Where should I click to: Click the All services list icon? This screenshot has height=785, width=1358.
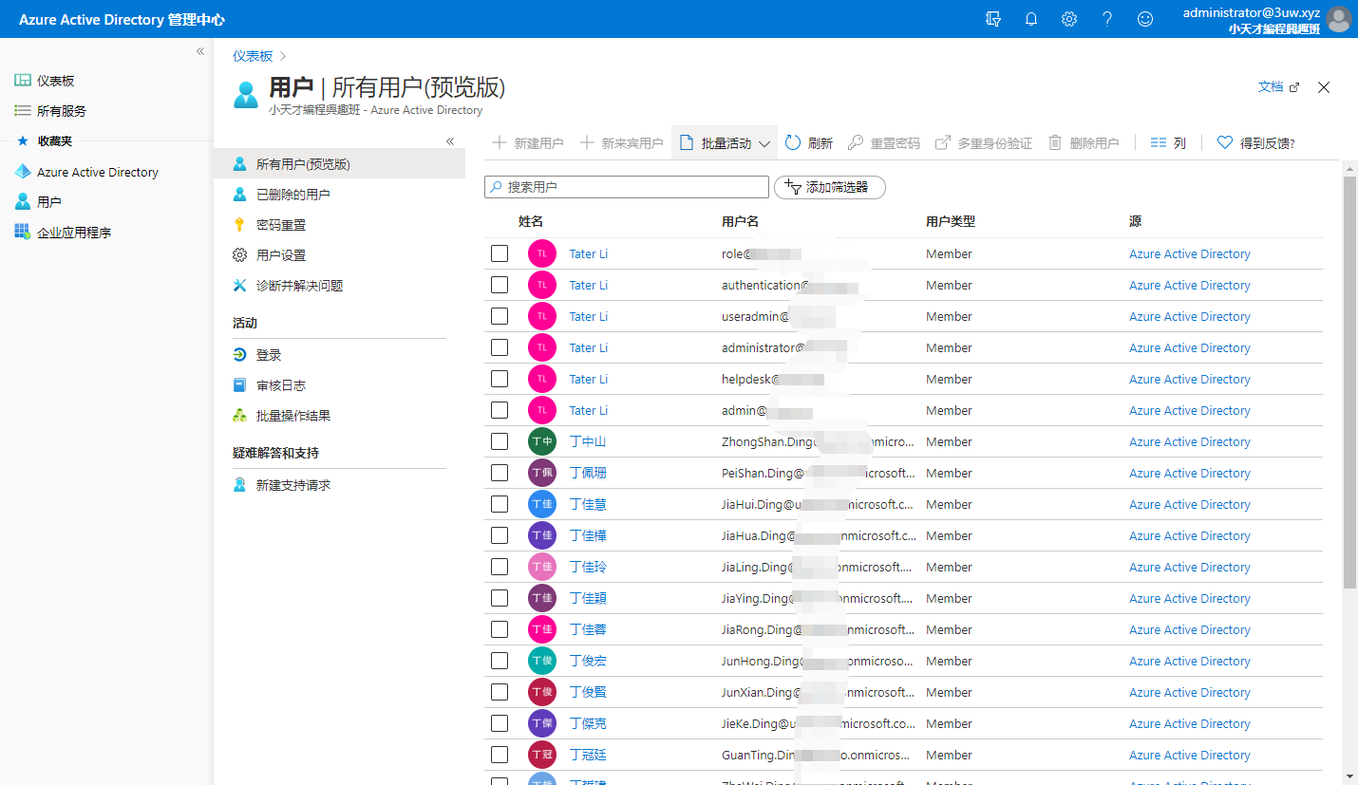pyautogui.click(x=23, y=111)
